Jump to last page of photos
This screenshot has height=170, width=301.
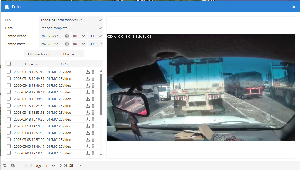pos(66,166)
